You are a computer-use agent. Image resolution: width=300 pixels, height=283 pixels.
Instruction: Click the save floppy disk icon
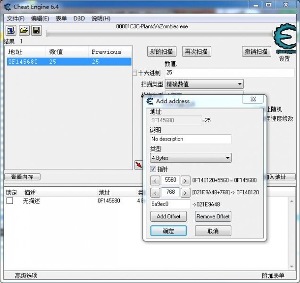pos(36,31)
